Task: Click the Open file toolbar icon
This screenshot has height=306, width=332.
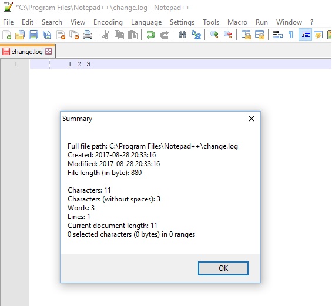Action: [20, 35]
